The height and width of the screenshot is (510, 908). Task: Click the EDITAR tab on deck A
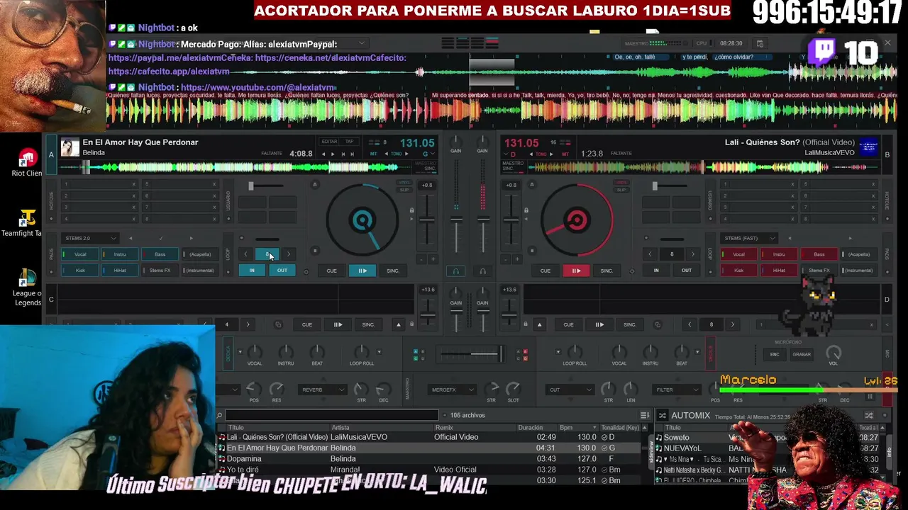coord(330,142)
